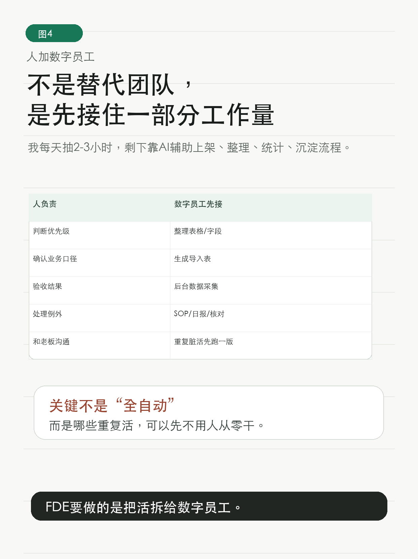This screenshot has width=418, height=559.
Task: Select the cell 和老板沟通
Action: [x=100, y=346]
